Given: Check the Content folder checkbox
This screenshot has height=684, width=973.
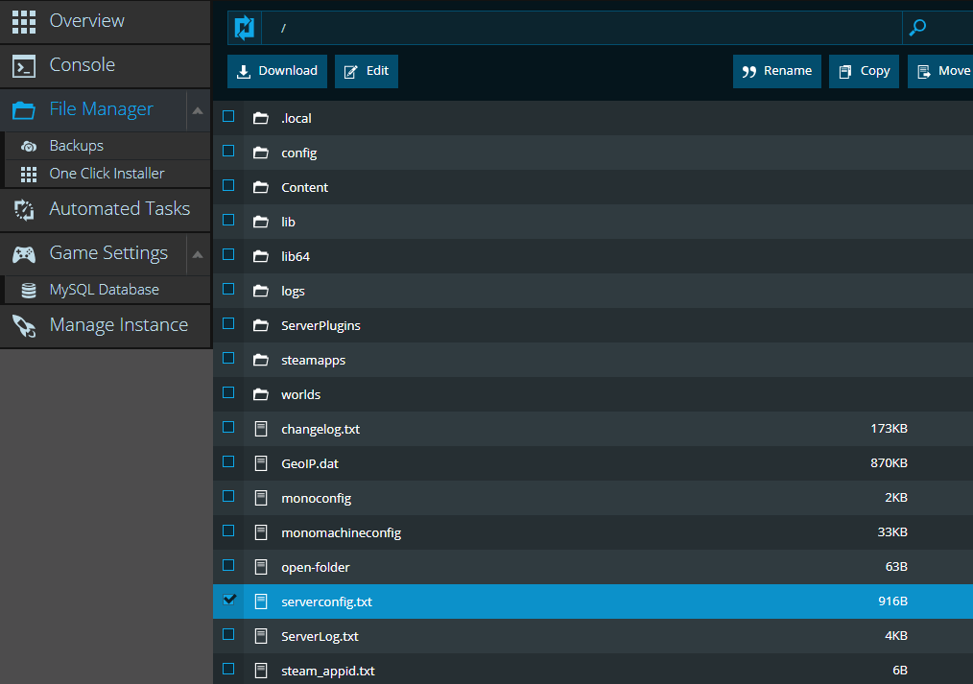Looking at the screenshot, I should coord(228,185).
